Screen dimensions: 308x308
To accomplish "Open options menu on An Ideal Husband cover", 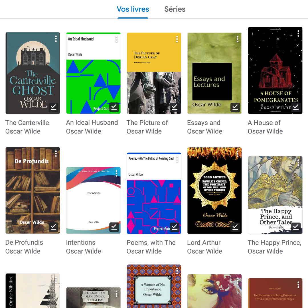I will [116, 39].
